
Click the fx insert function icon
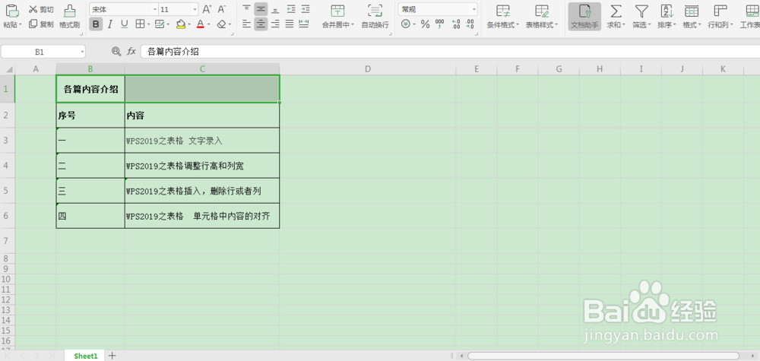point(131,52)
